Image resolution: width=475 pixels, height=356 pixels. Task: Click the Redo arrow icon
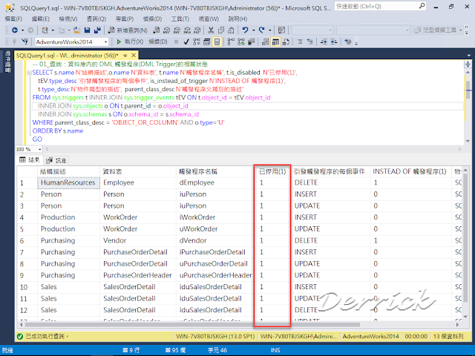261,30
